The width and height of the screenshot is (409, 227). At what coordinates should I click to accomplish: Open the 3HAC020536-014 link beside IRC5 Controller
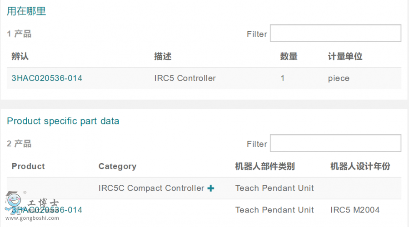click(47, 78)
